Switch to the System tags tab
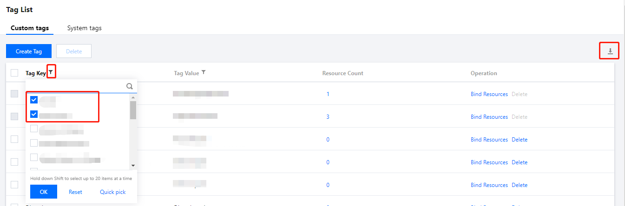 pos(84,28)
